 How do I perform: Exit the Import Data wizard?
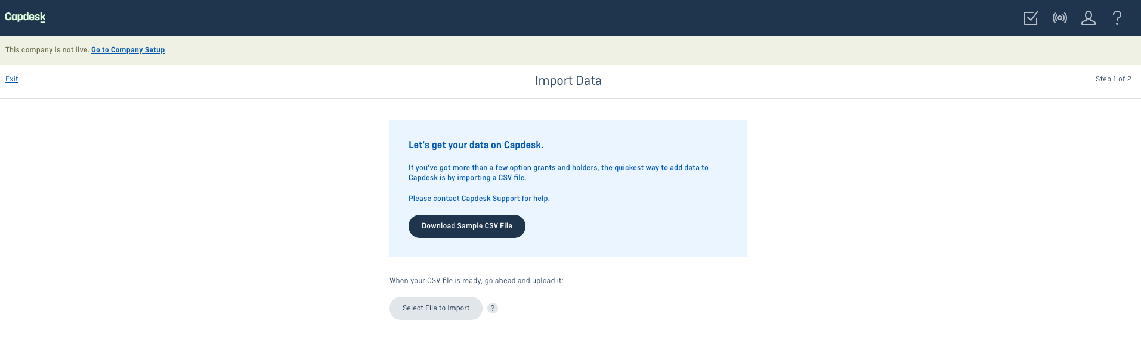click(x=12, y=79)
